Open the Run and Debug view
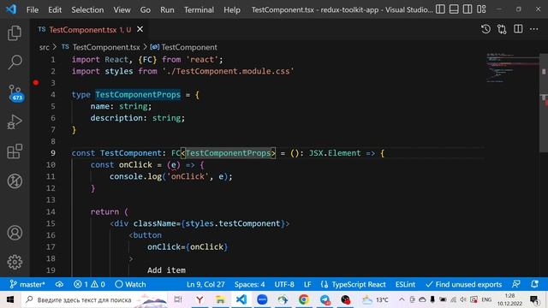 click(15, 121)
